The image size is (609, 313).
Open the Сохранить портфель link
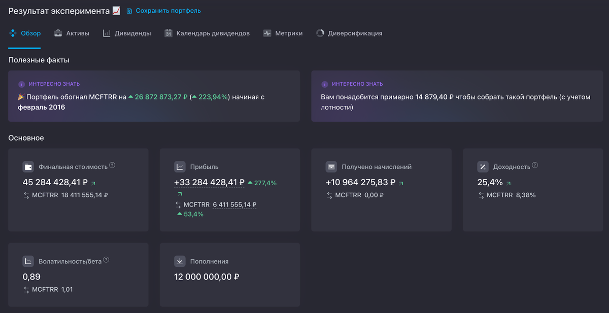[x=167, y=11]
